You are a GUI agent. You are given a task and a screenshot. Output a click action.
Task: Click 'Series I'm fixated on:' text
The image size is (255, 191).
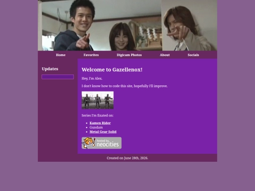[x=97, y=116]
